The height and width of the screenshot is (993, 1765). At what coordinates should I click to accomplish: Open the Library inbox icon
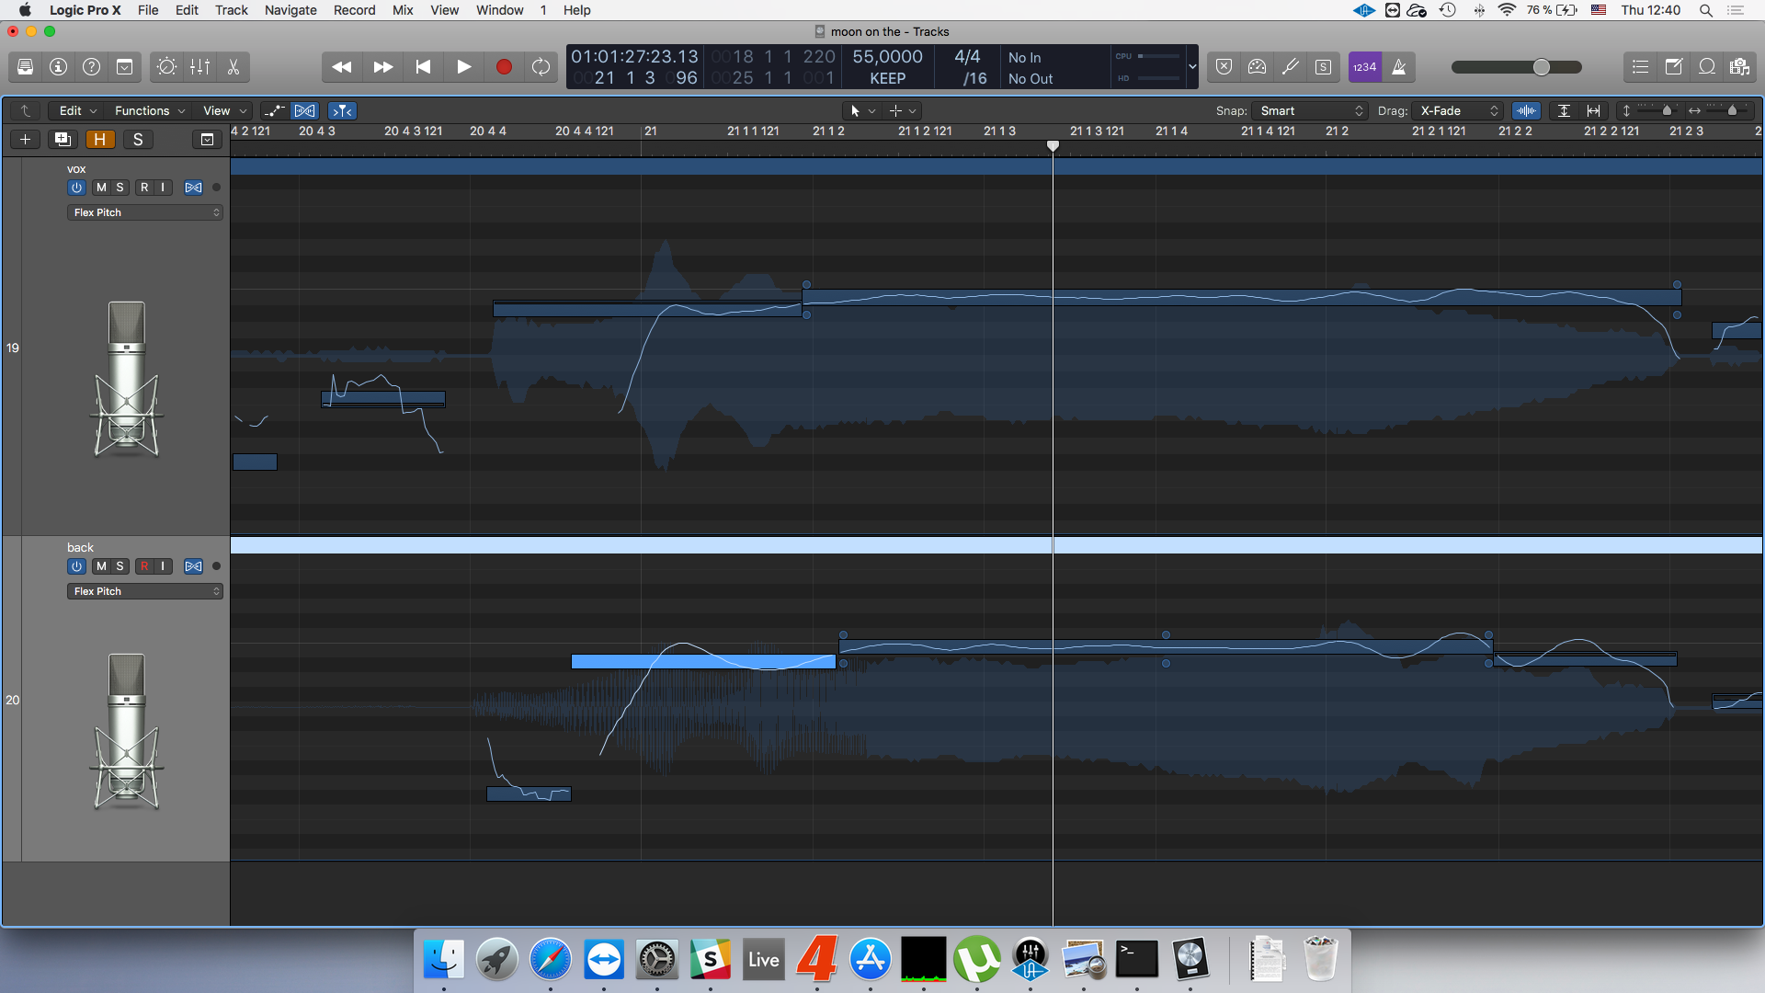[x=26, y=67]
